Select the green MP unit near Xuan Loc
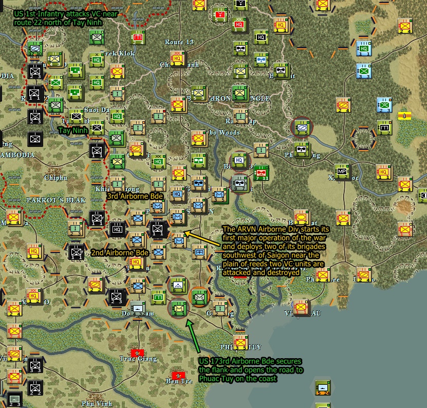 click(x=342, y=172)
